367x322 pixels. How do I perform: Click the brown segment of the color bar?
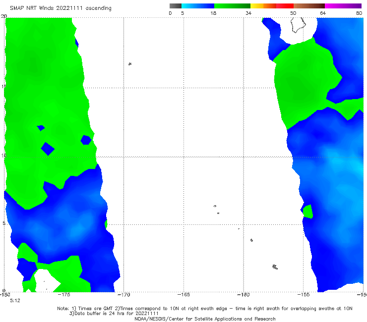coord(309,6)
